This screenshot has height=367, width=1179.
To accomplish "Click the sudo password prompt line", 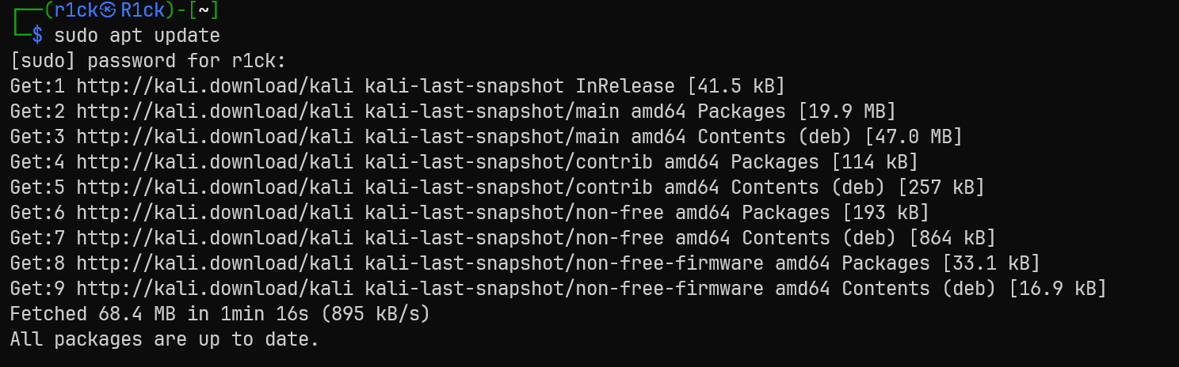I will [147, 61].
